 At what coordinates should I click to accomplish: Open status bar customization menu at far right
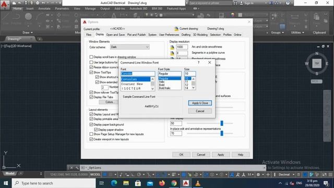[330, 174]
